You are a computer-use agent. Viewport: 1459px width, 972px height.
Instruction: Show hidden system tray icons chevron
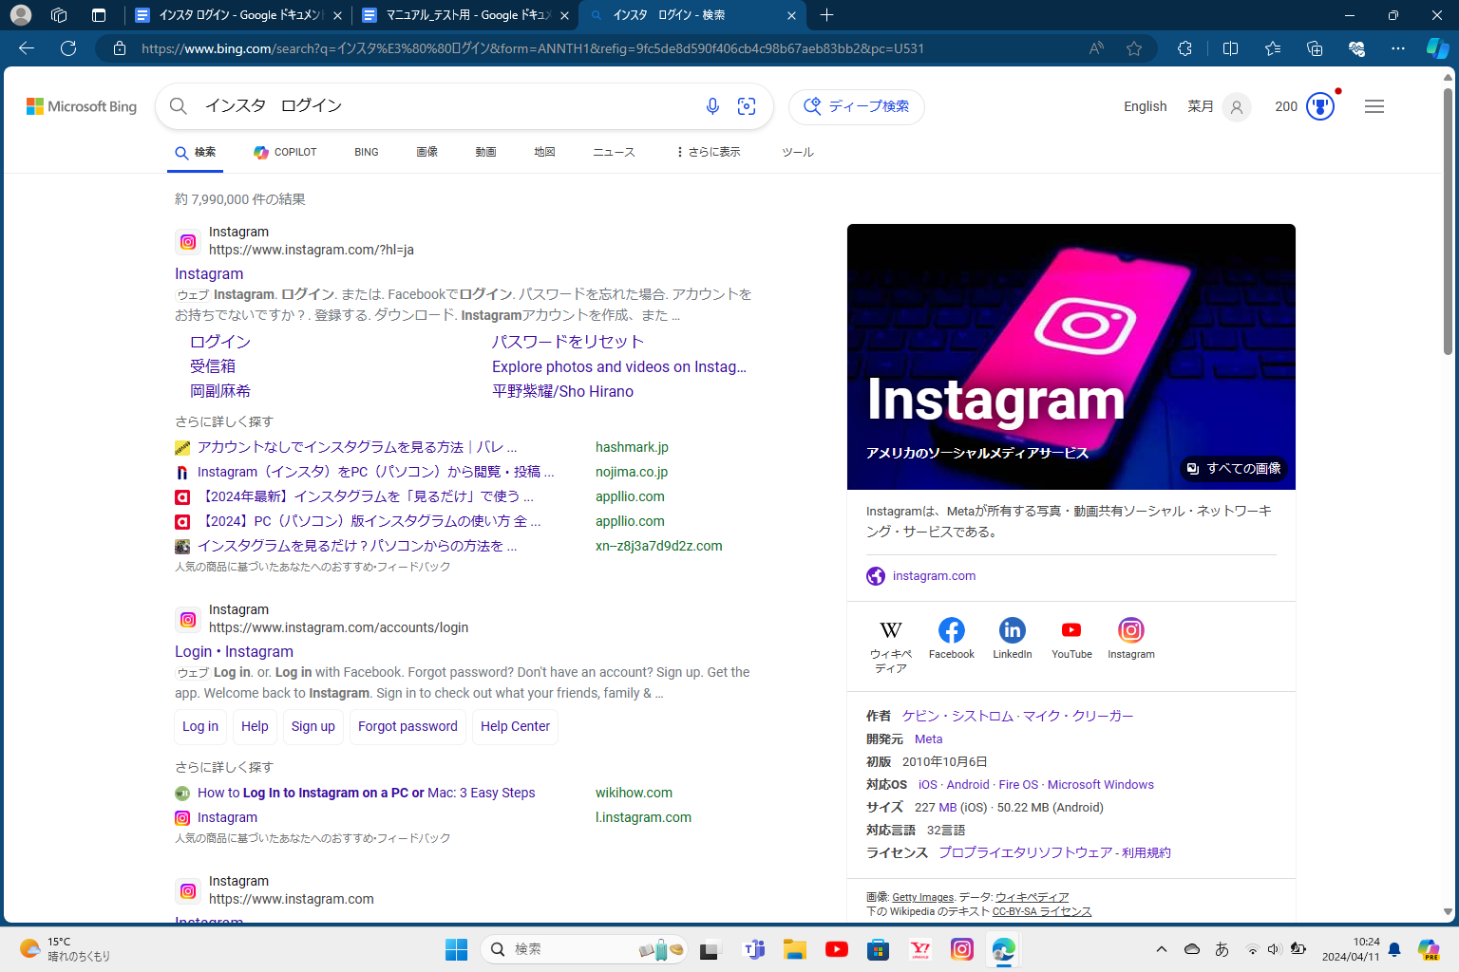1161,949
